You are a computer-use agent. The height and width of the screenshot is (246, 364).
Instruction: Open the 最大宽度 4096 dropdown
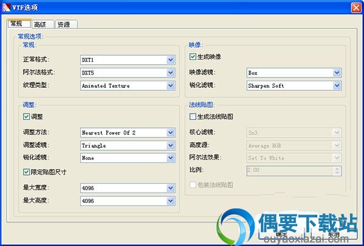pos(127,188)
